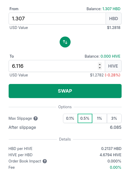
Task: Click the green swap direction arrows icon
Action: point(65,42)
